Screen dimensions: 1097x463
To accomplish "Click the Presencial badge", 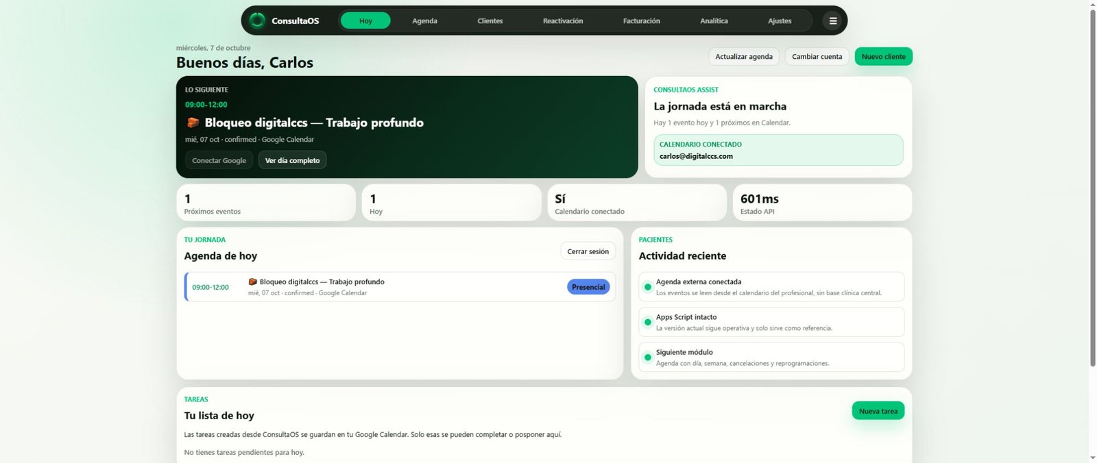I will 588,287.
